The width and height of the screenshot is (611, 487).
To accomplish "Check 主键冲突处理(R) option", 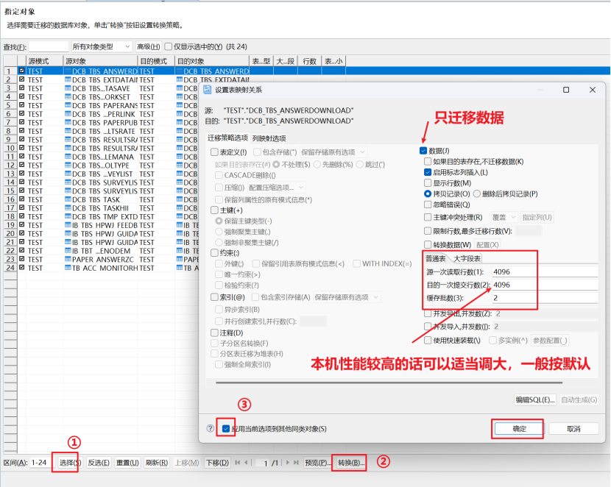I will click(428, 217).
